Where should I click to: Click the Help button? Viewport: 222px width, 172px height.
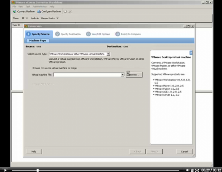coord(34,151)
